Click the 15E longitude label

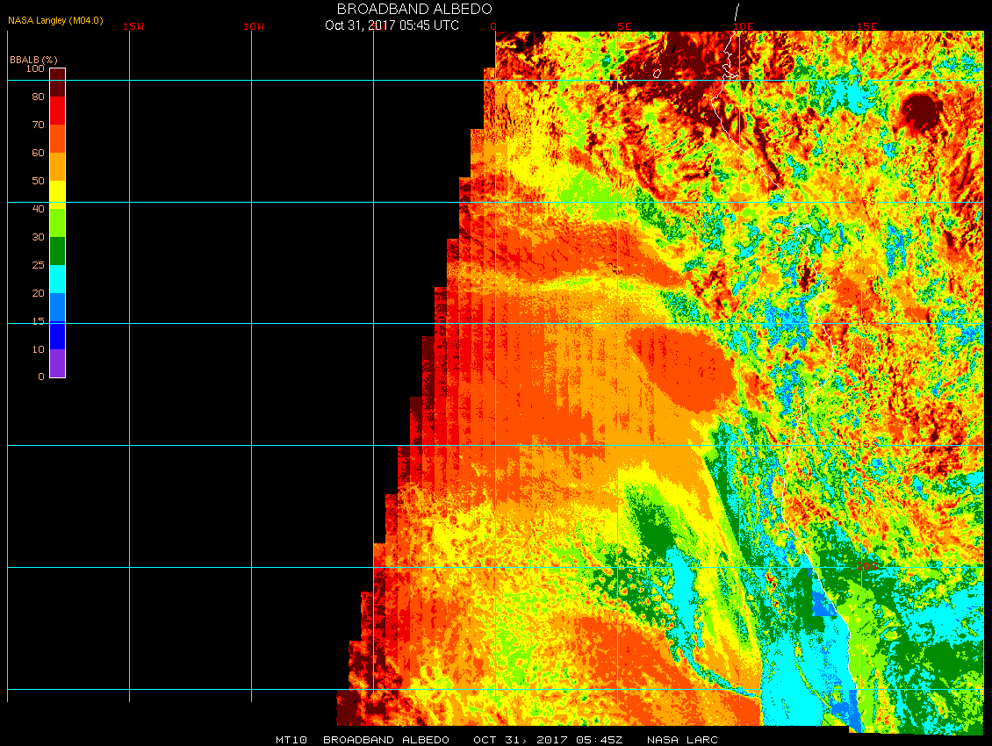[x=867, y=26]
